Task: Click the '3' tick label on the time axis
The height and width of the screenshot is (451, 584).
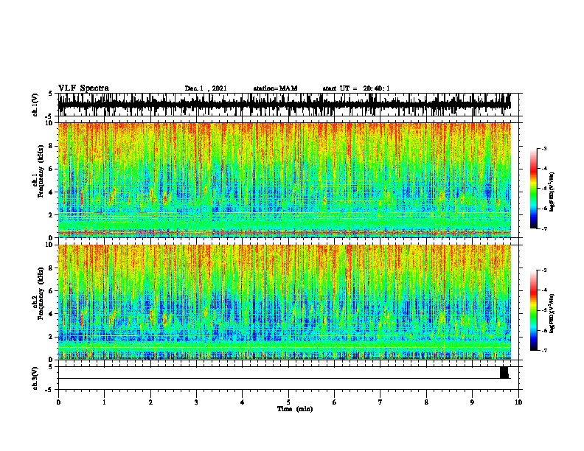Action: [x=196, y=402]
